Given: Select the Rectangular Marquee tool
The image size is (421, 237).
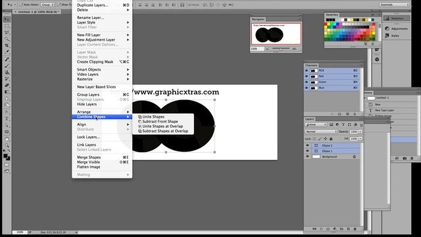Looking at the screenshot, I should 7,26.
